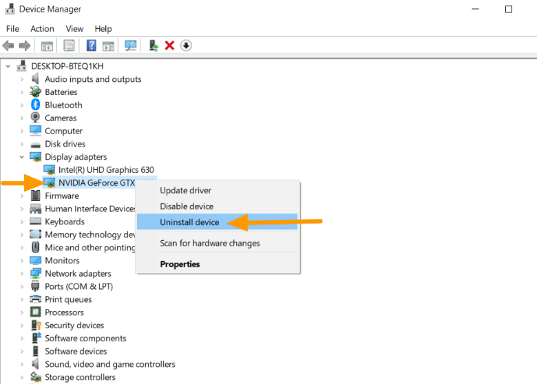
Task: Expand the Bluetooth category
Action: click(21, 105)
